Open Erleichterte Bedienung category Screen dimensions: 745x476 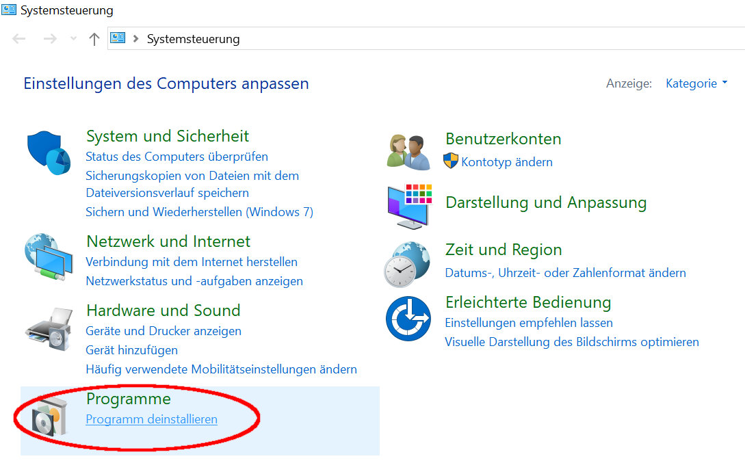(528, 302)
